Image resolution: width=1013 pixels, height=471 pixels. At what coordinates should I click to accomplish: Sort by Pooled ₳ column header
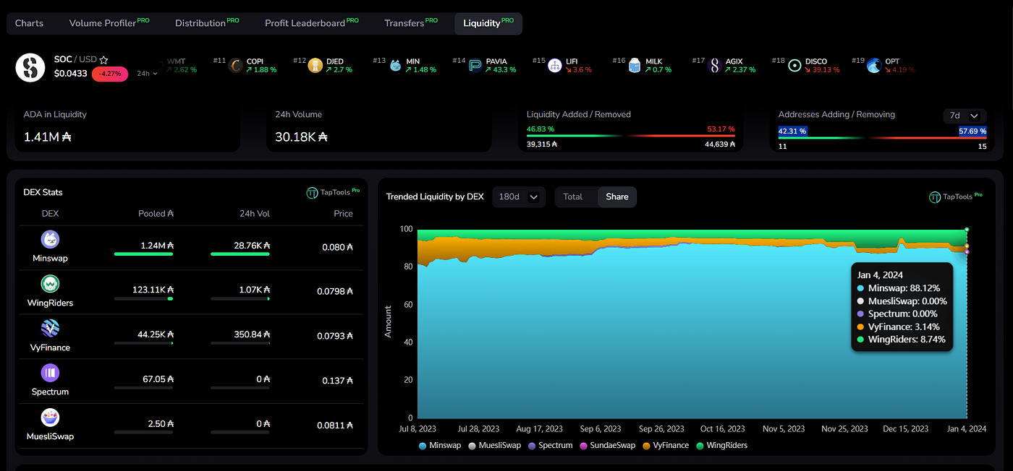pos(156,213)
